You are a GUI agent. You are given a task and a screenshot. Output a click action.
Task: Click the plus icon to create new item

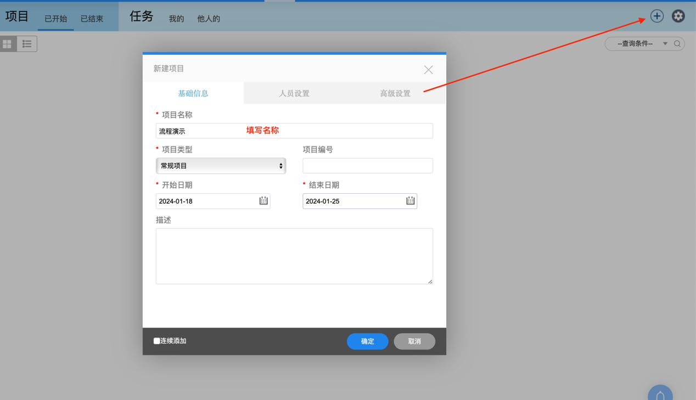[656, 16]
